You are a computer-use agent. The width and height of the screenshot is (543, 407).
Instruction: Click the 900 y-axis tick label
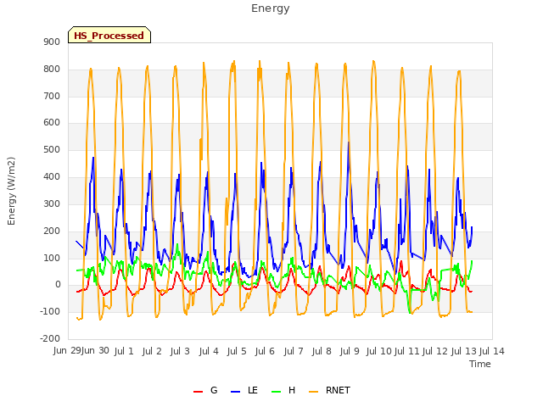(x=52, y=42)
